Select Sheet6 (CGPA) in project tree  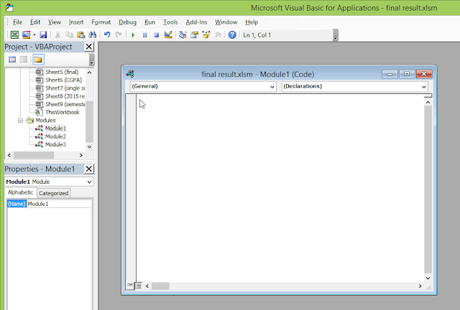click(x=64, y=80)
